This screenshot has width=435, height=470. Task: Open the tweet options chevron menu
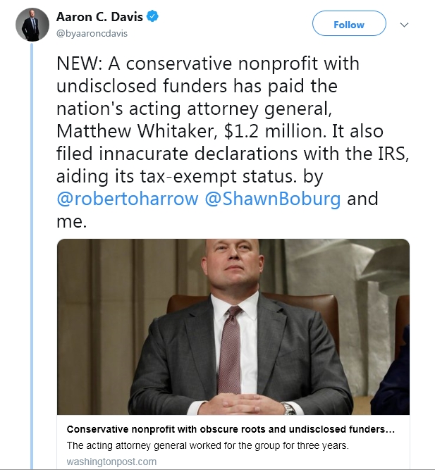pyautogui.click(x=404, y=25)
